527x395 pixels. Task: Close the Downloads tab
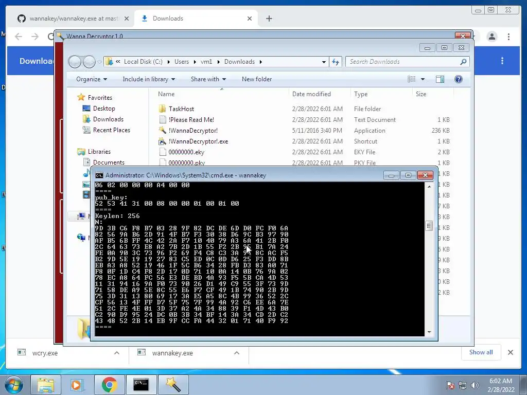pyautogui.click(x=250, y=19)
